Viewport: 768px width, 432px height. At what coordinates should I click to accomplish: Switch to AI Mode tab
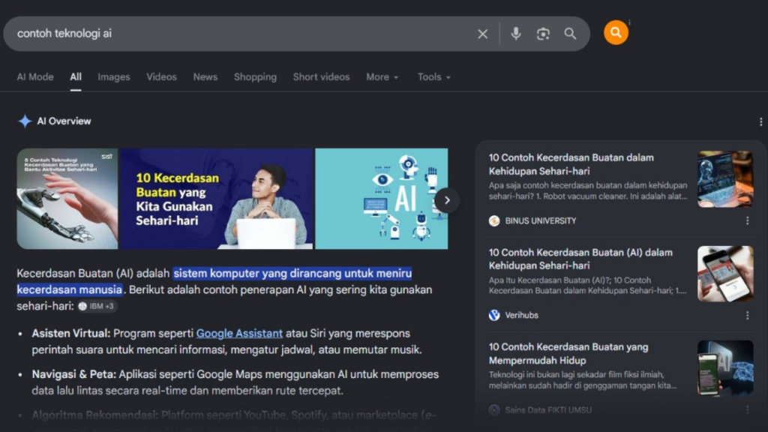(35, 77)
